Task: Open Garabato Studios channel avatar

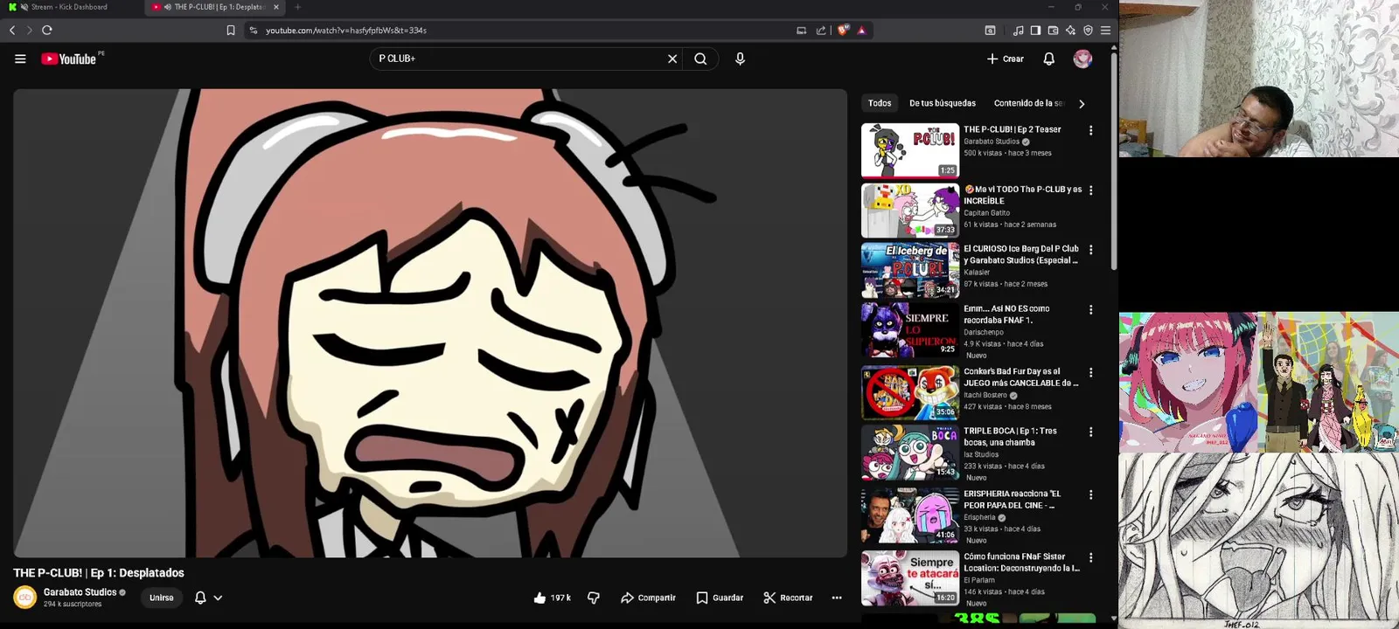Action: (24, 598)
